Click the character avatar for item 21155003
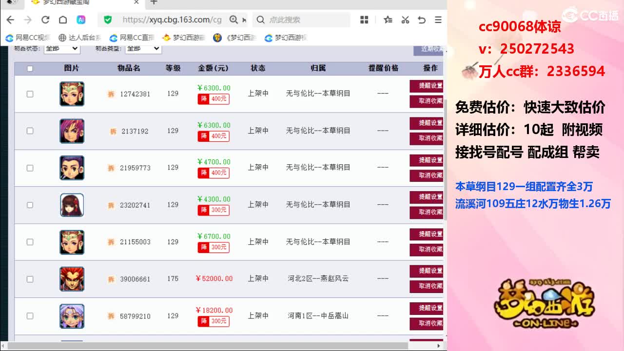 click(x=72, y=242)
